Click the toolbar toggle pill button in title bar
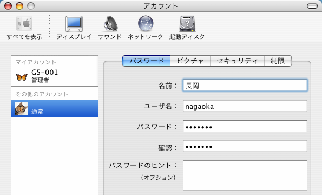The height and width of the screenshot is (195, 322). click(x=312, y=6)
